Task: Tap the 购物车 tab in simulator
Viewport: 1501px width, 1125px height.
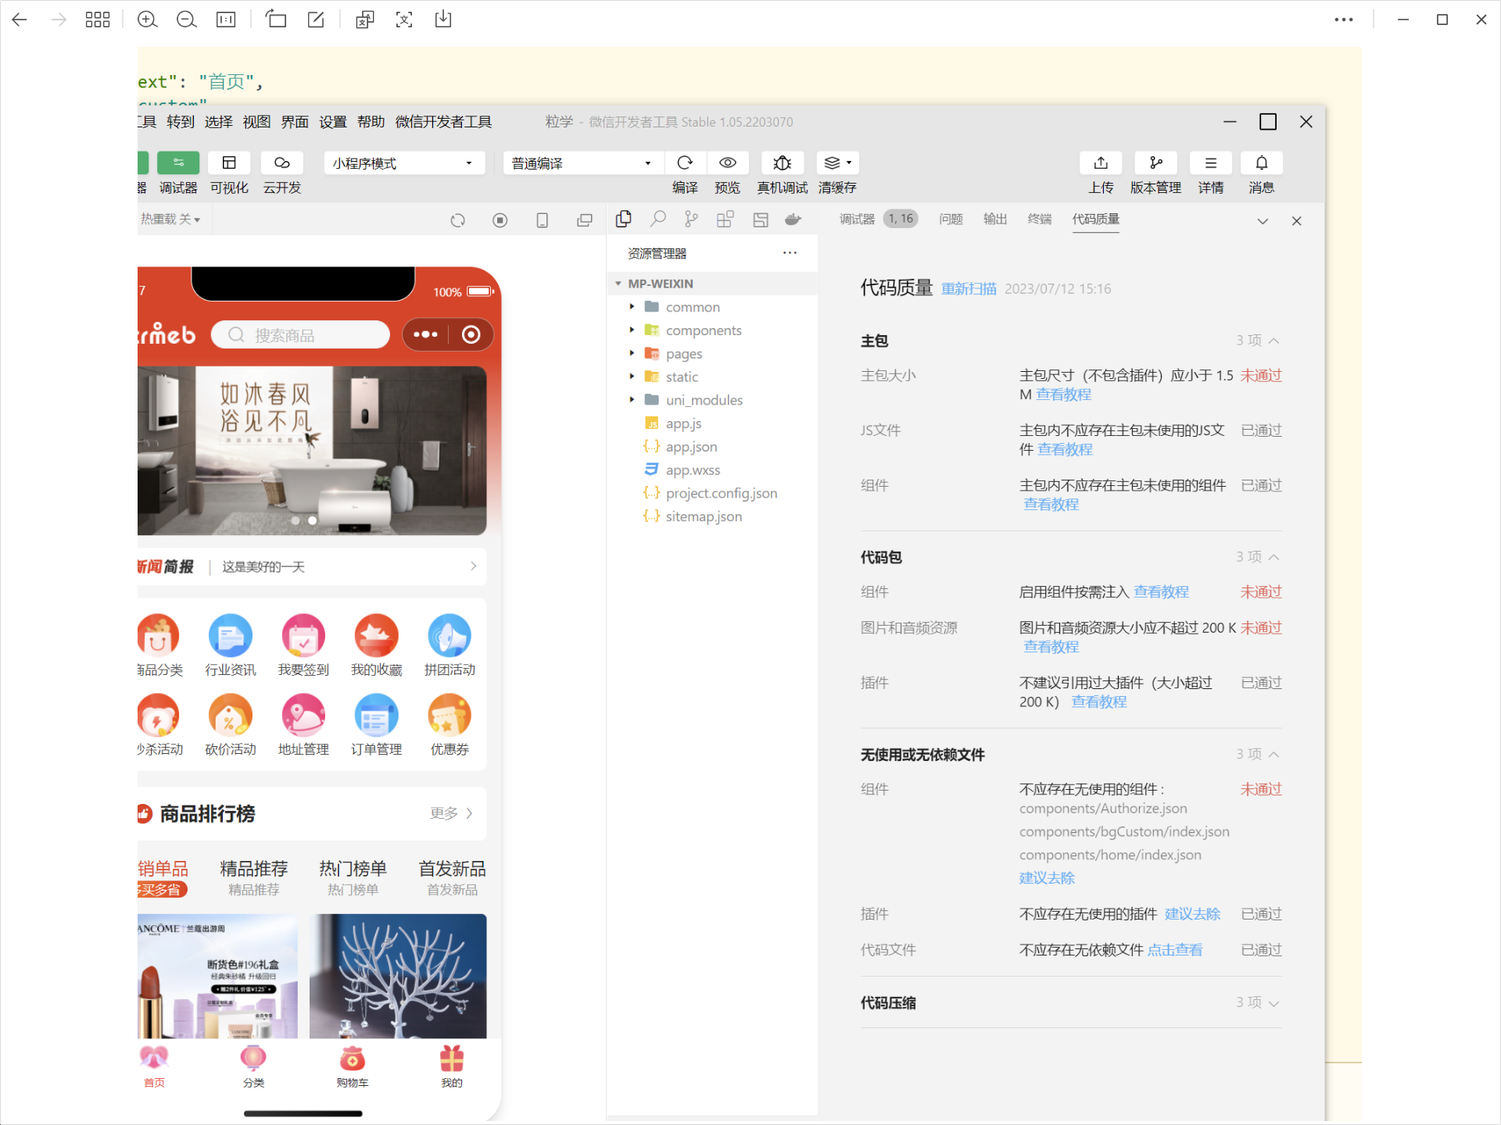Action: tap(353, 1067)
